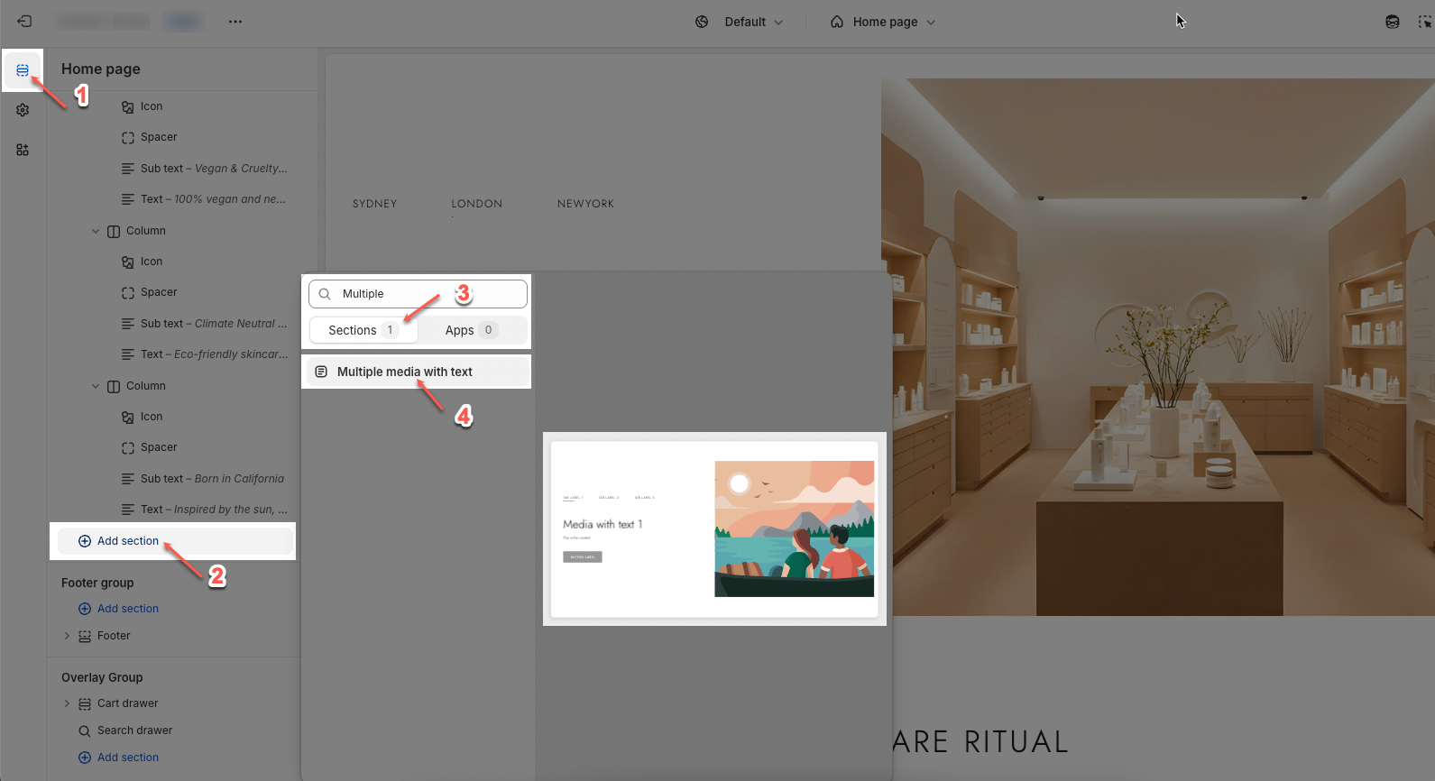Click the plus icon beside Footer group Add section
The image size is (1435, 781).
point(85,609)
